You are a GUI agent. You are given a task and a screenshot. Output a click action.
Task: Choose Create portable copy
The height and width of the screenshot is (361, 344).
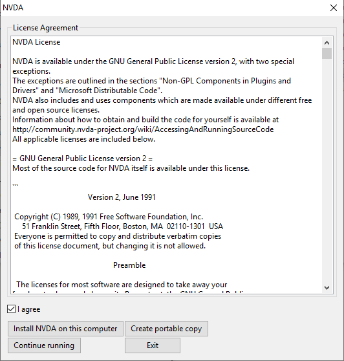point(166,329)
